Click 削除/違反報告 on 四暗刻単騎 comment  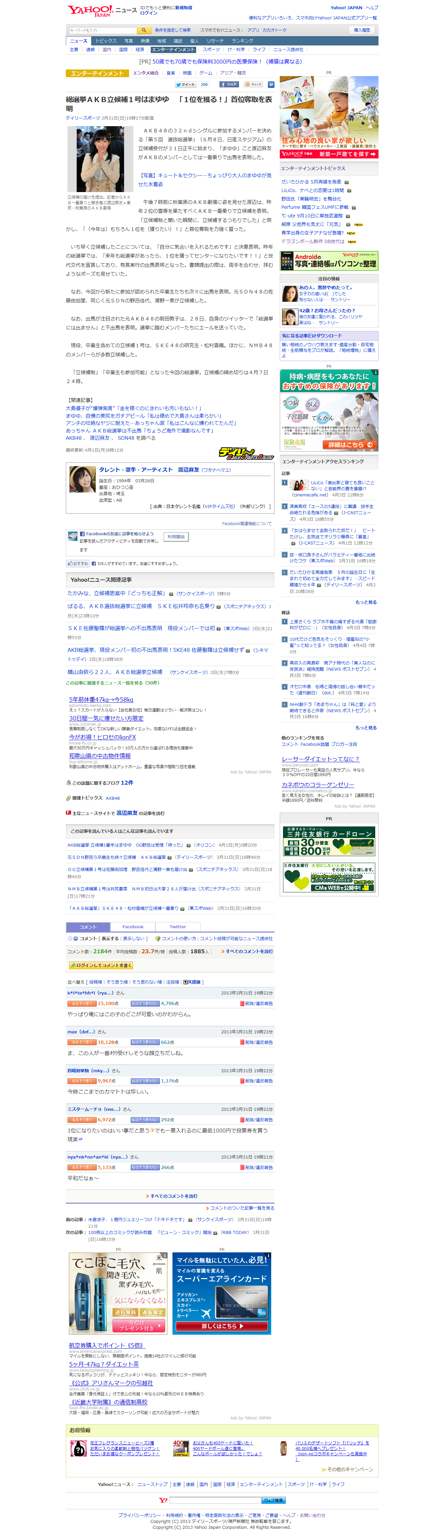click(x=257, y=1080)
